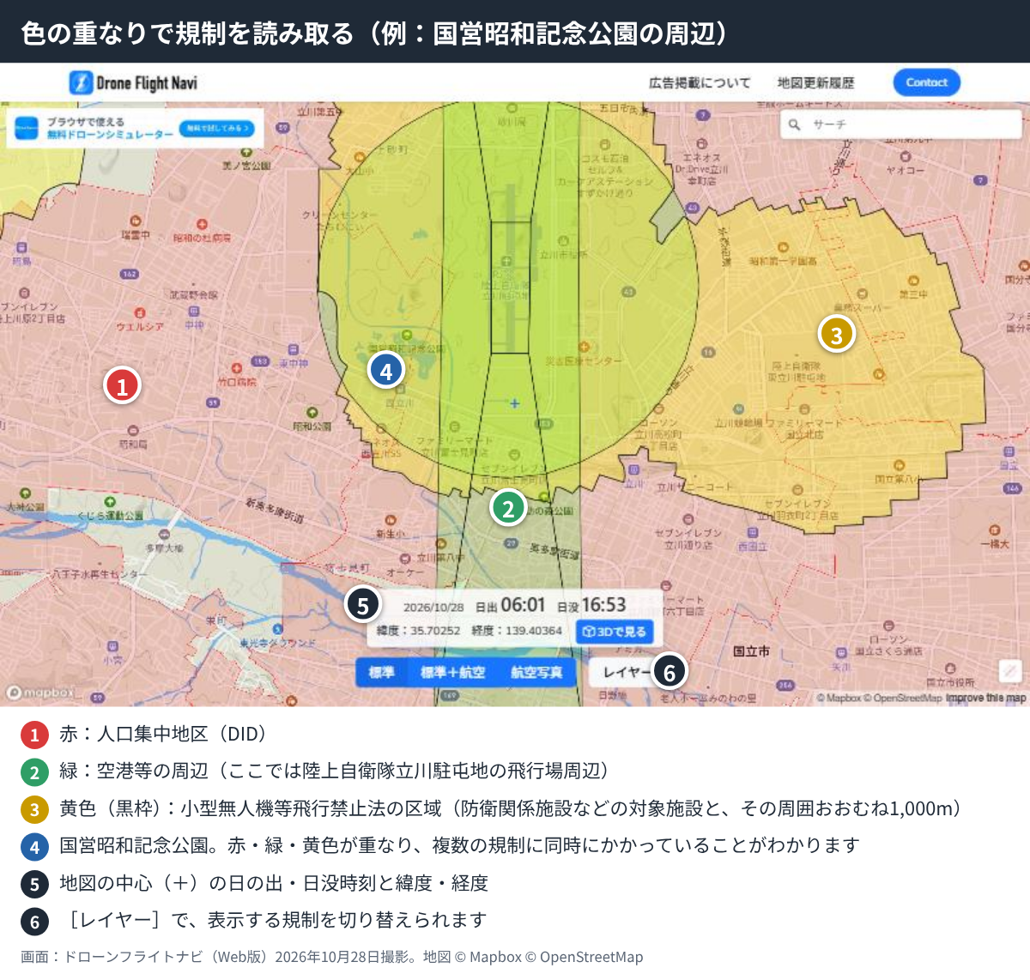Click the くじら運動公園 park marker icon

[x=110, y=502]
